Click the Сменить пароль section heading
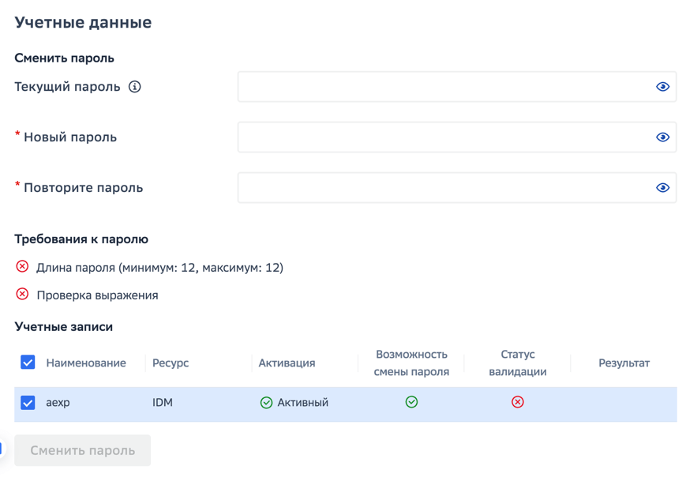The width and height of the screenshot is (686, 481). (x=64, y=58)
